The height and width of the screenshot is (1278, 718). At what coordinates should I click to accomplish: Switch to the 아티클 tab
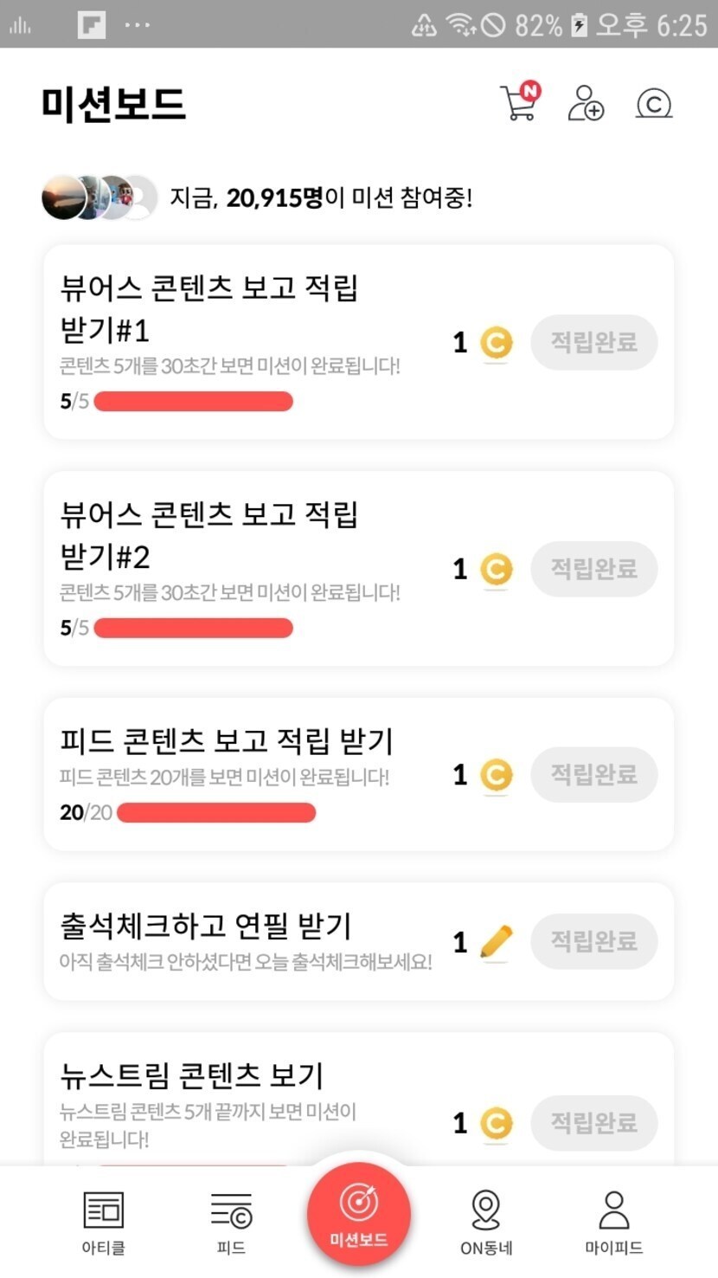click(x=103, y=1222)
